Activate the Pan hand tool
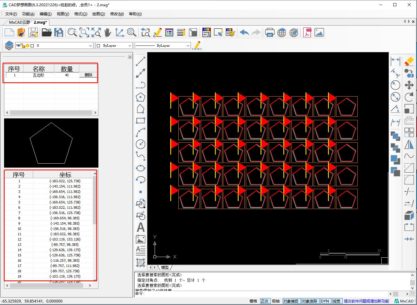This screenshot has height=305, width=417. pos(107,32)
